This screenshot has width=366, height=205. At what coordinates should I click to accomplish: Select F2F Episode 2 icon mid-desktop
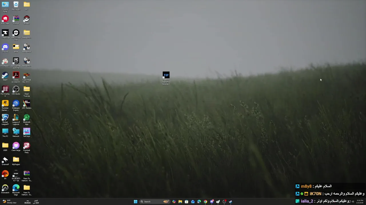[166, 78]
